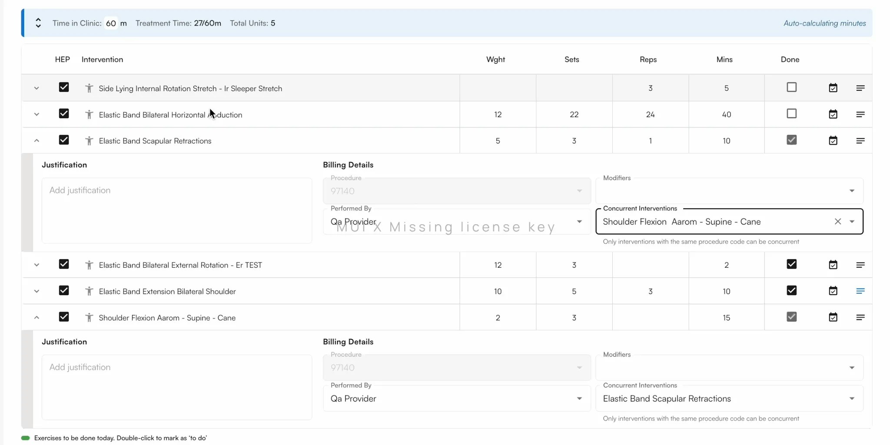Click exercise figure icon of Elastic Band Bilateral Horizontal Abduction
This screenshot has width=890, height=445.
click(x=89, y=115)
